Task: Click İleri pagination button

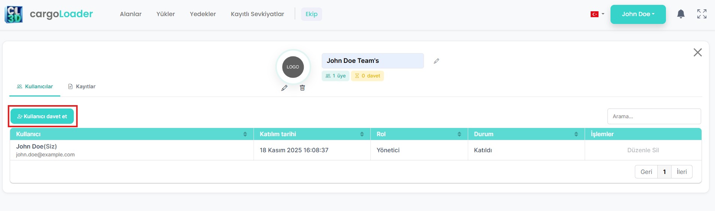Action: [682, 172]
